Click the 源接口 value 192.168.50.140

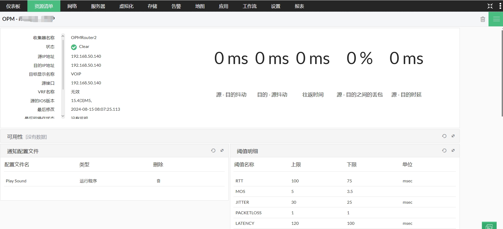coord(86,83)
